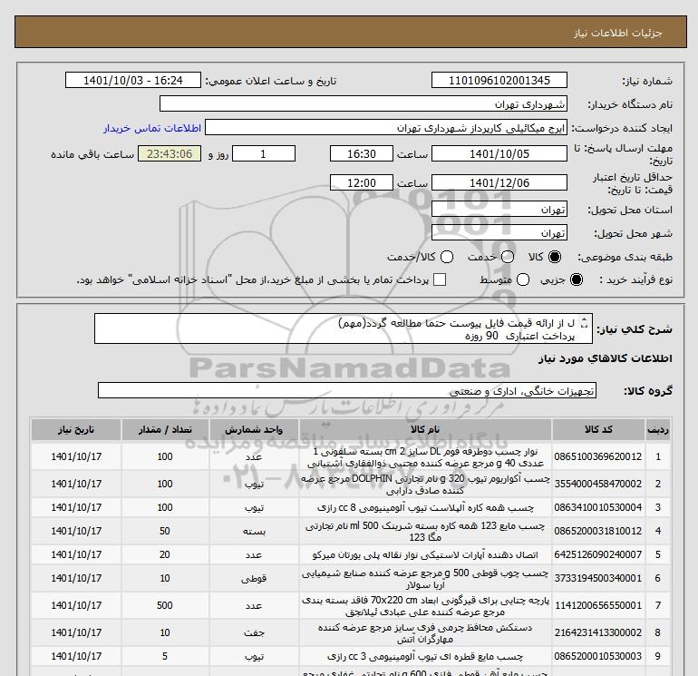
Task: Click the buyer organization field شهرداری تهران
Action: tap(364, 103)
